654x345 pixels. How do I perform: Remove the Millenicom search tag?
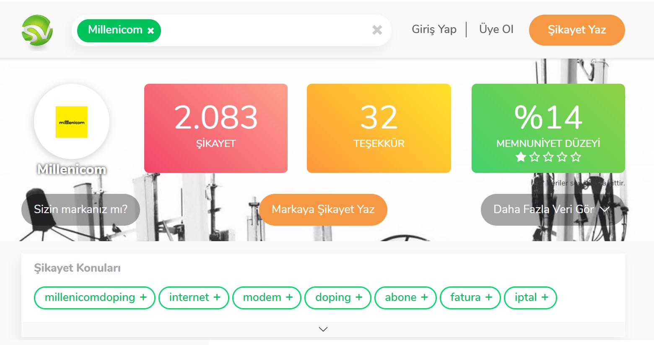pyautogui.click(x=151, y=31)
